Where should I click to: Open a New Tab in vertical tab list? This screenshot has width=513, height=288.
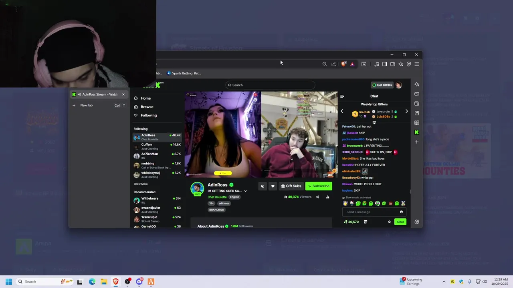tap(99, 105)
